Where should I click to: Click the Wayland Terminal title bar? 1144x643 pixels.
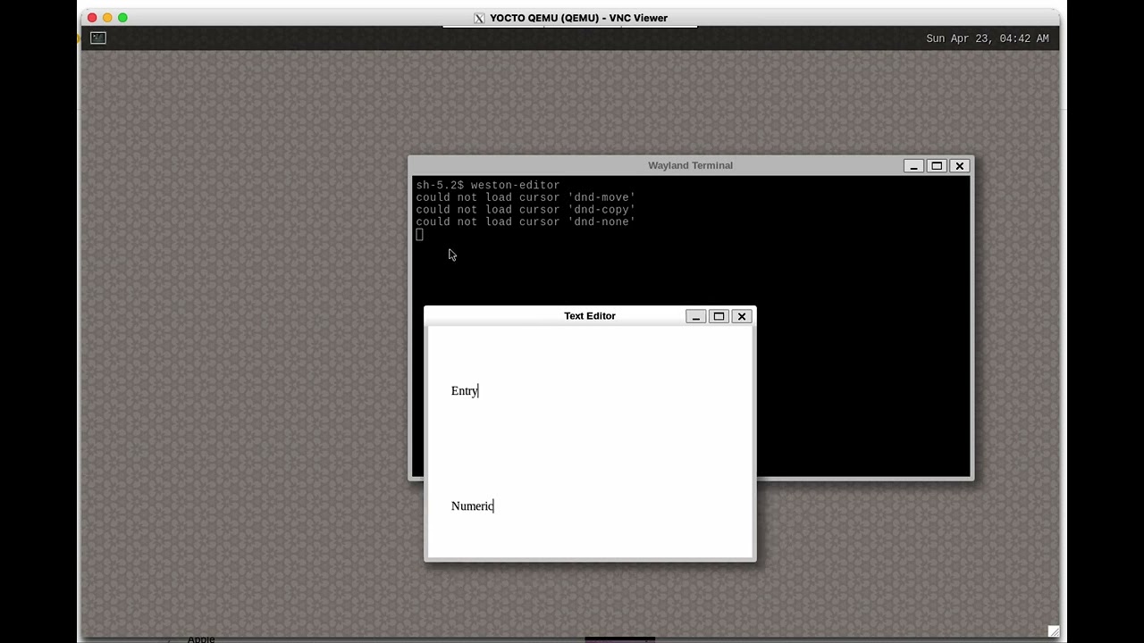tap(690, 165)
